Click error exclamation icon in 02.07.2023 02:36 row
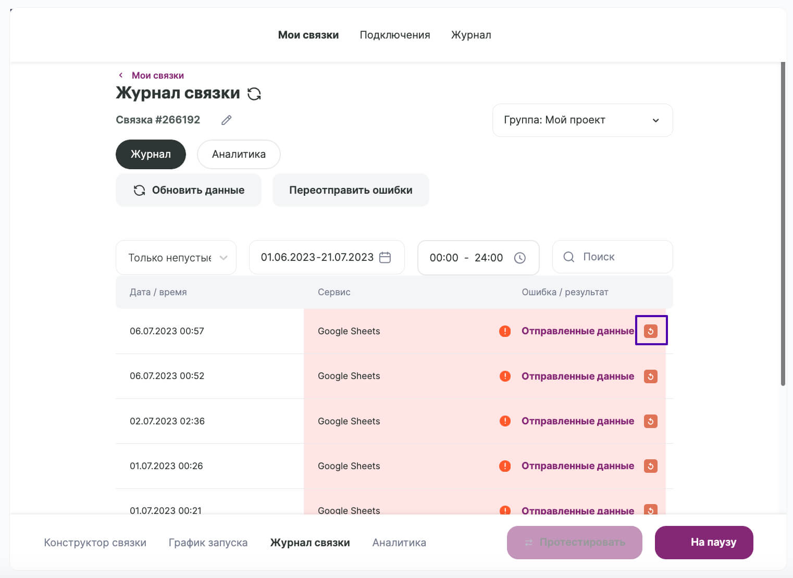The width and height of the screenshot is (793, 578). point(505,421)
